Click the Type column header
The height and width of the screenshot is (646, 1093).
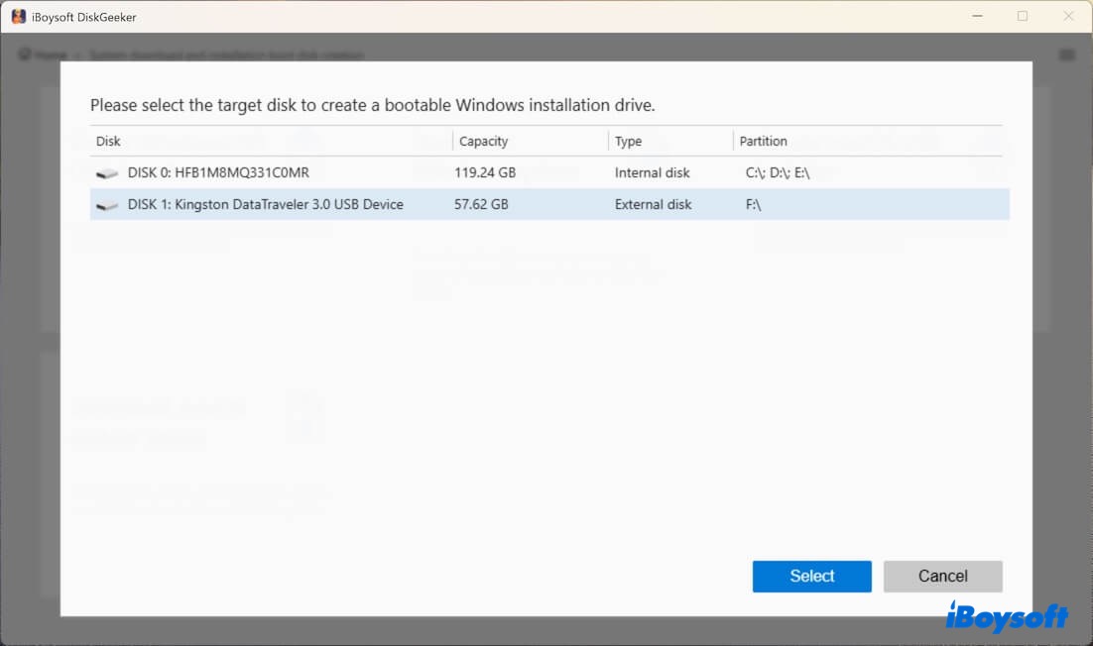pos(628,142)
